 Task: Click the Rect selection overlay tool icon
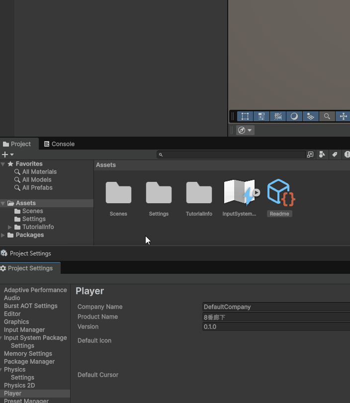(x=245, y=116)
